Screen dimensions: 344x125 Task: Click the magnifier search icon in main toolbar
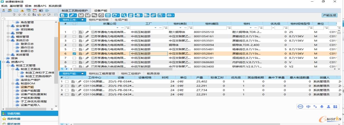click(123, 15)
